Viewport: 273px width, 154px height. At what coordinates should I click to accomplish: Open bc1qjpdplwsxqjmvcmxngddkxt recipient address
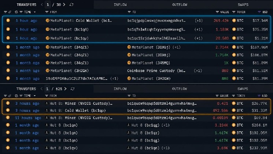tap(156, 21)
